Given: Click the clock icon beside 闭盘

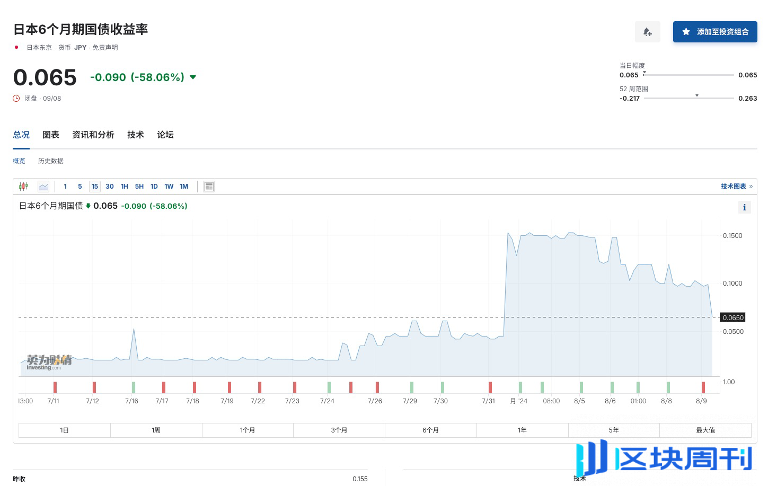Looking at the screenshot, I should 16,98.
